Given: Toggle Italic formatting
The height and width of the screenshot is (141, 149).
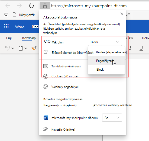Looking at the screenshot, I should coord(130,48).
